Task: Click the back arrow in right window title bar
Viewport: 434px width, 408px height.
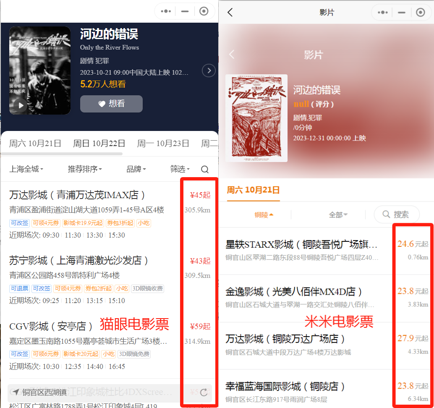Action: [230, 13]
